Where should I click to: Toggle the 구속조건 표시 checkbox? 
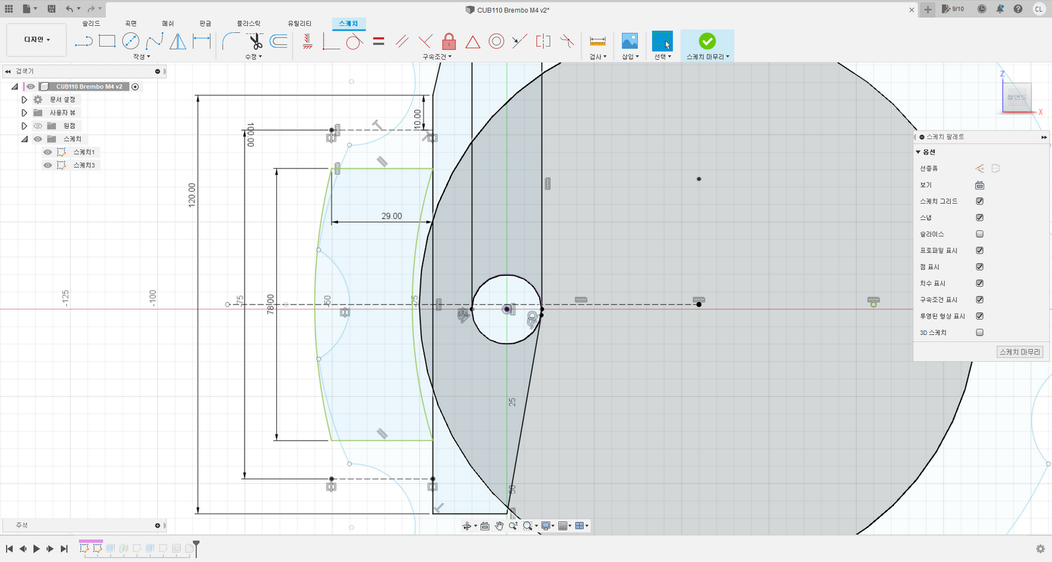click(980, 299)
